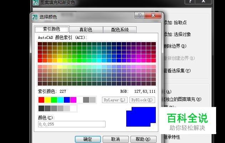Open help with 帮助(H) button

click(143, 139)
